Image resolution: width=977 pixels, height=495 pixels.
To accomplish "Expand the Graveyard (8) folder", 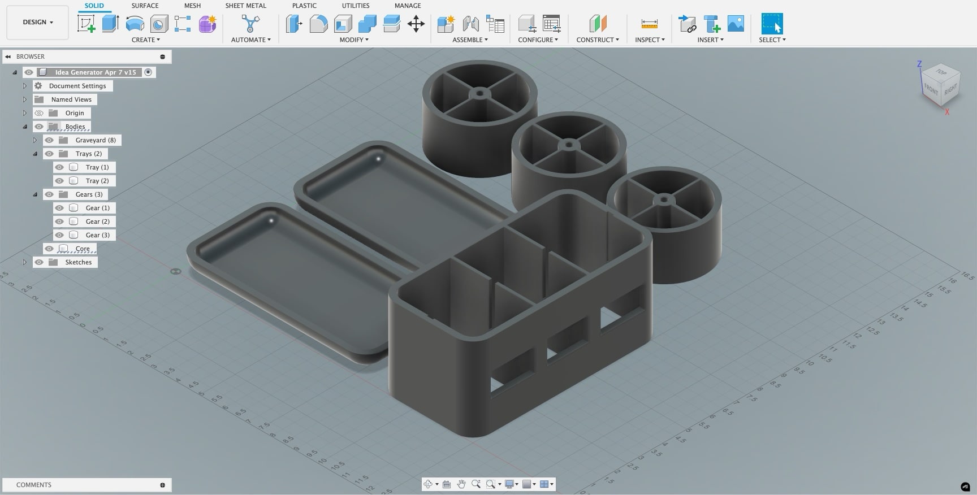I will click(35, 140).
